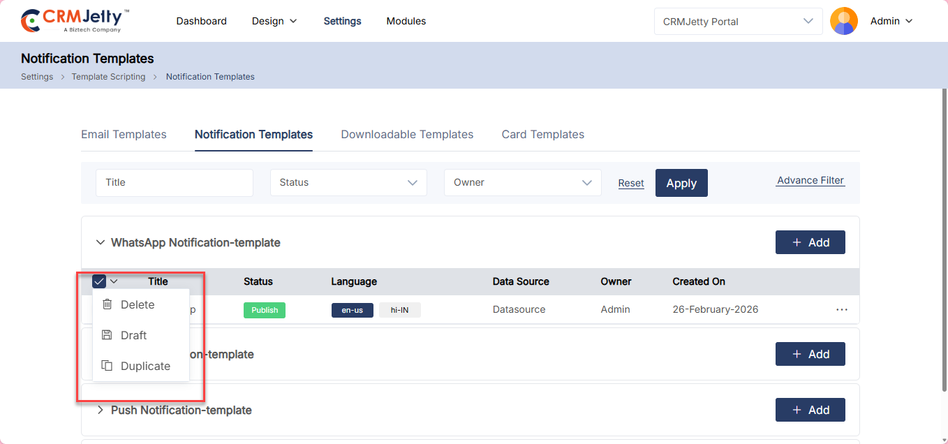Open the Design menu
This screenshot has height=444, width=948.
click(x=274, y=21)
